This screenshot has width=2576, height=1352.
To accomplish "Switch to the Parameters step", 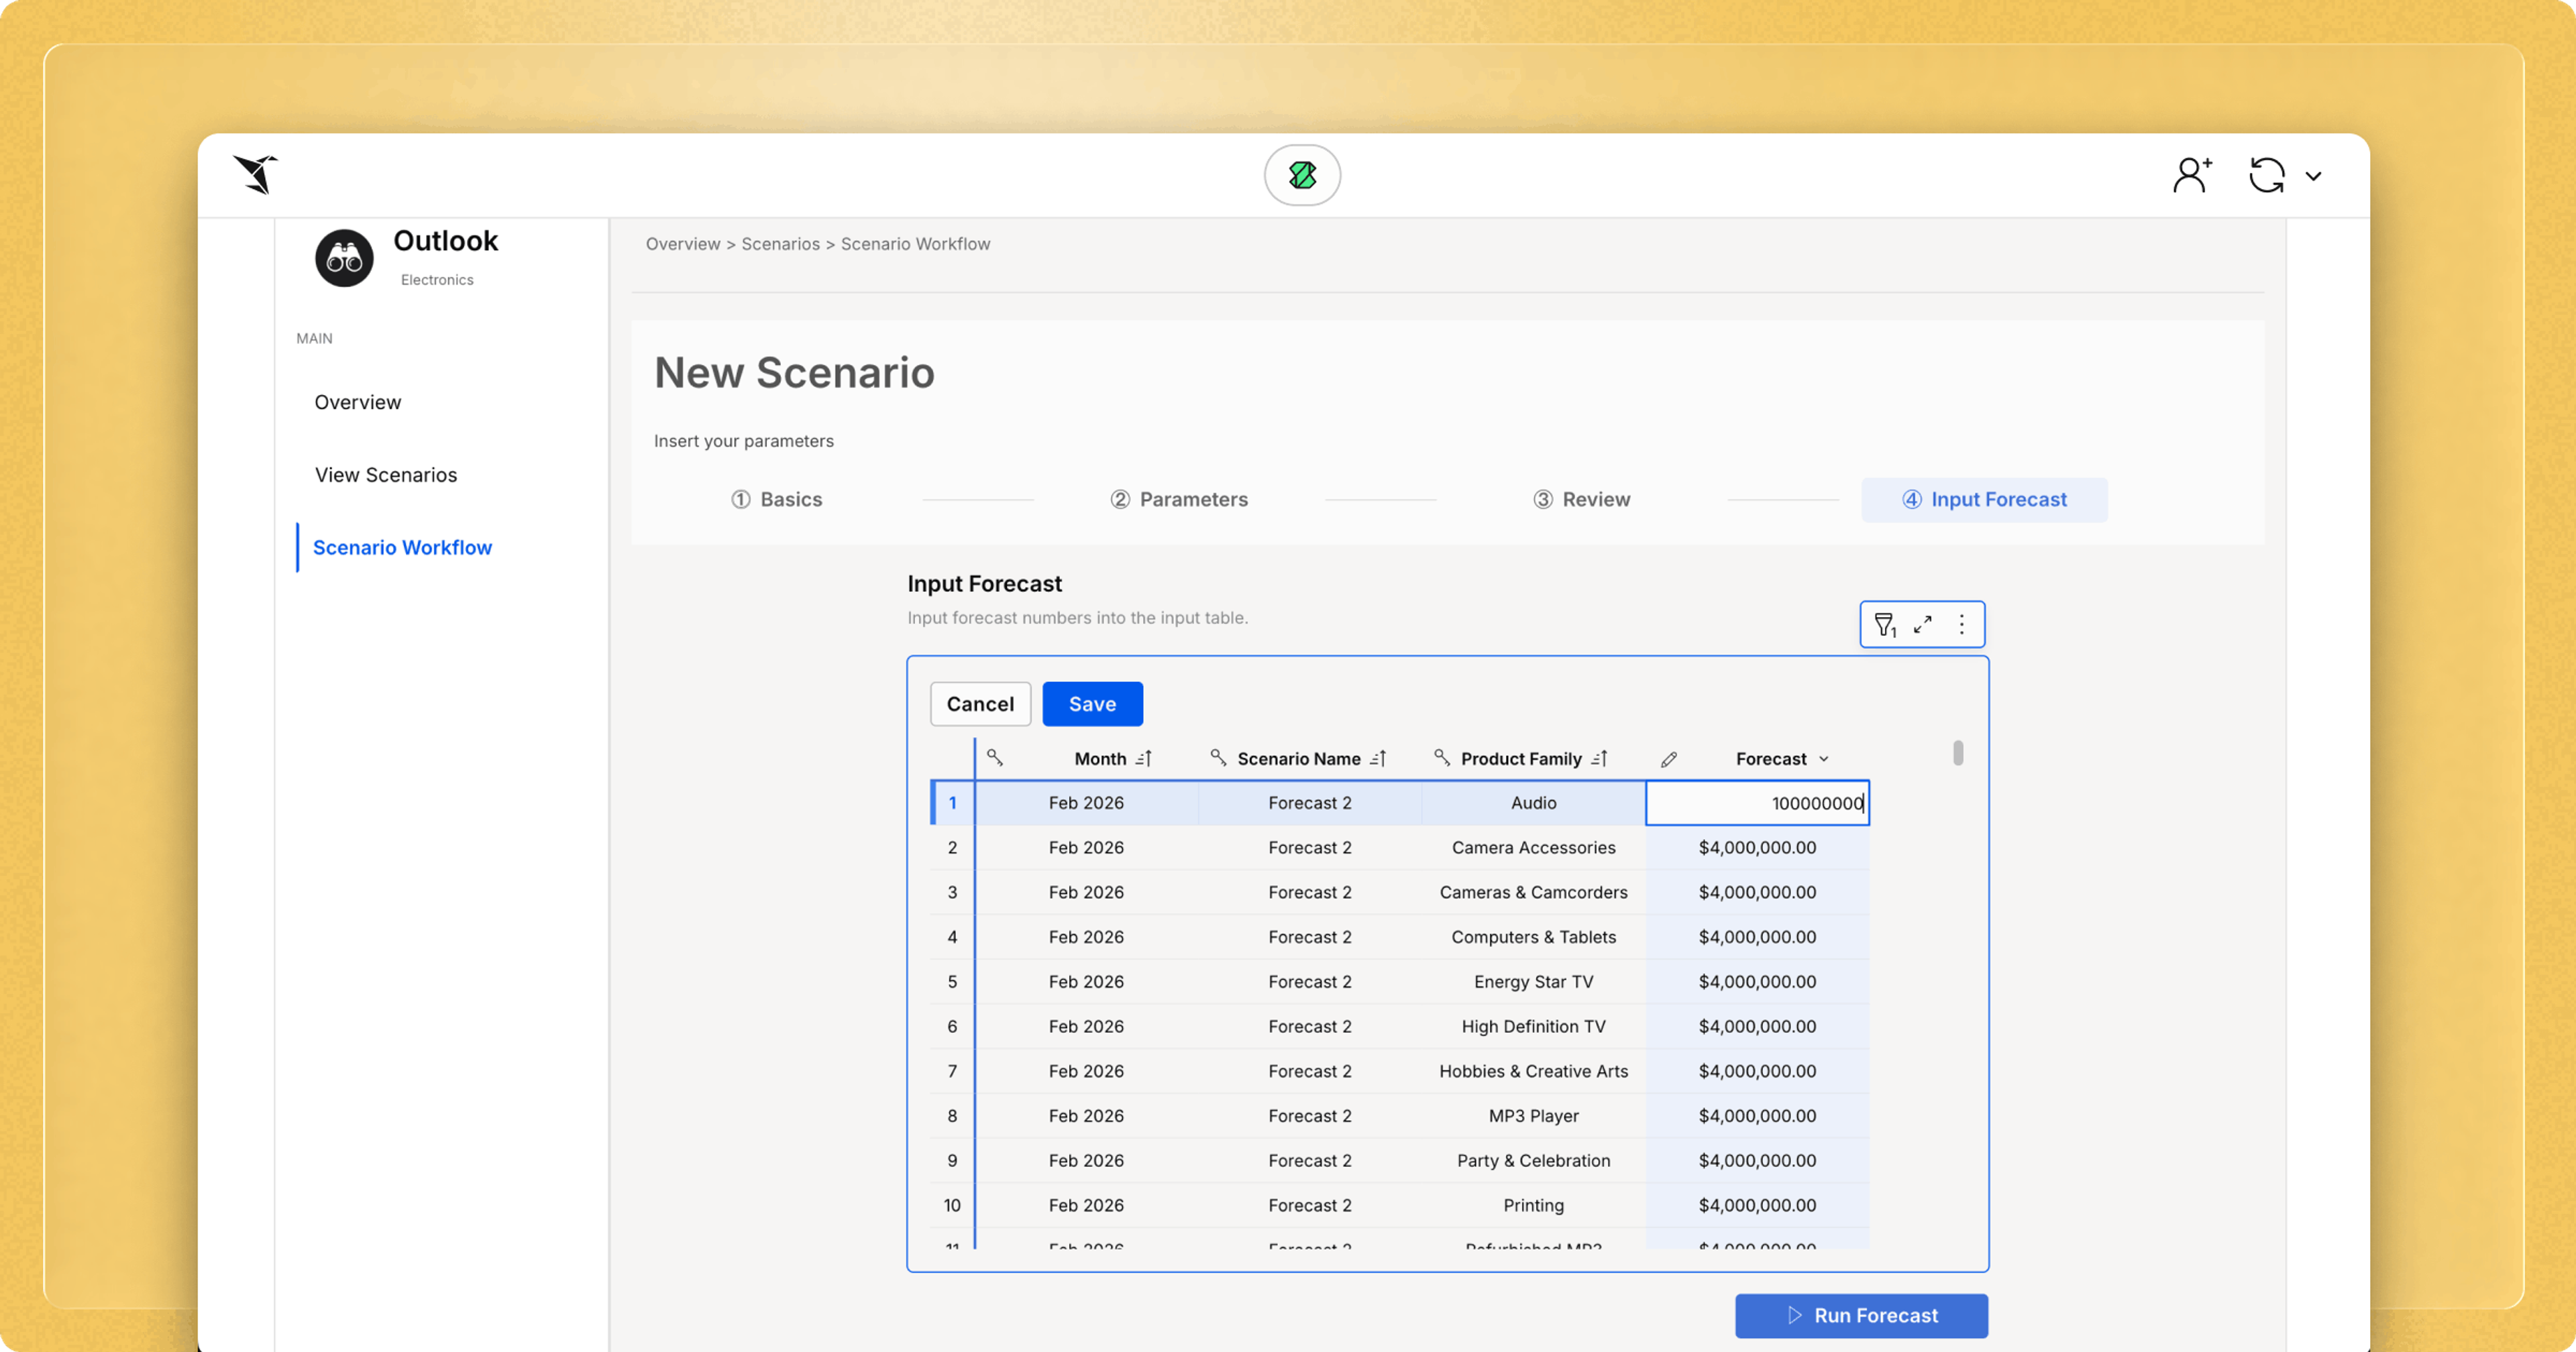I will point(1179,499).
